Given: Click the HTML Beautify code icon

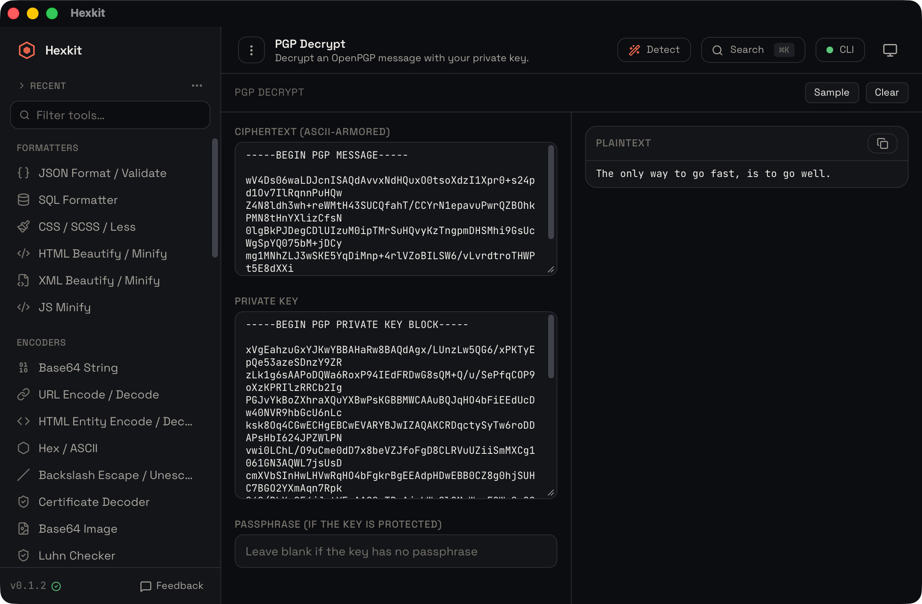Looking at the screenshot, I should [23, 253].
